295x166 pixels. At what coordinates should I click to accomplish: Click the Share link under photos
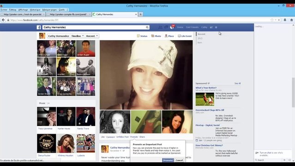(142, 137)
